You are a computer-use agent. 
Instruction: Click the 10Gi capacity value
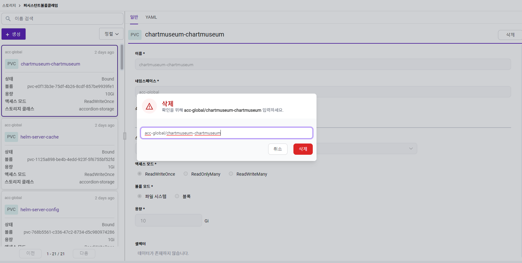coord(109,94)
